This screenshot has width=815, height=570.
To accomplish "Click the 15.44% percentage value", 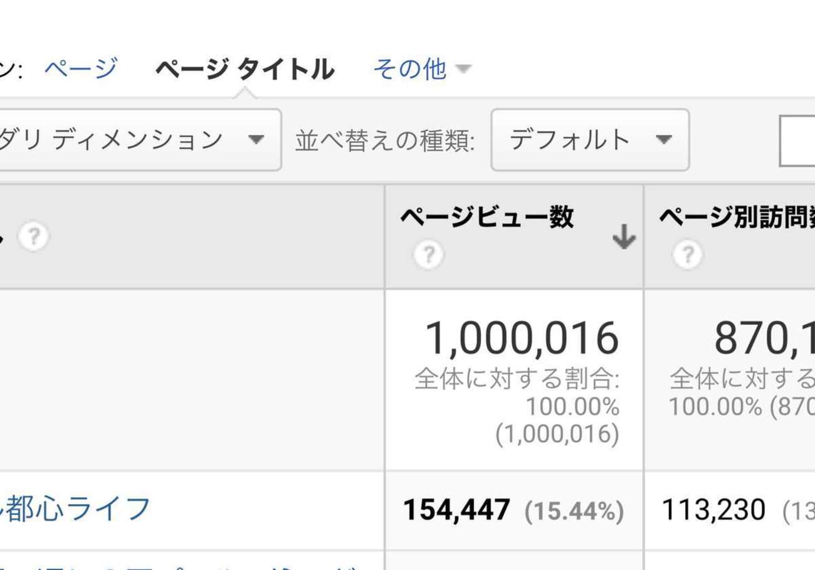I will pos(574,511).
